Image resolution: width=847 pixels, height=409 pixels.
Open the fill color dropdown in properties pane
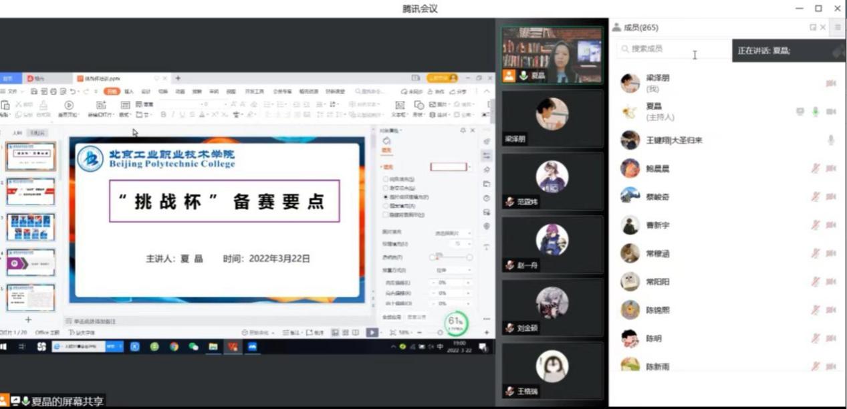pos(469,166)
